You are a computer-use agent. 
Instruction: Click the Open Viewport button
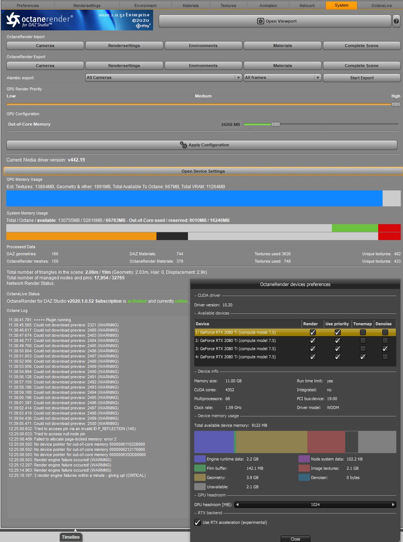coord(275,21)
